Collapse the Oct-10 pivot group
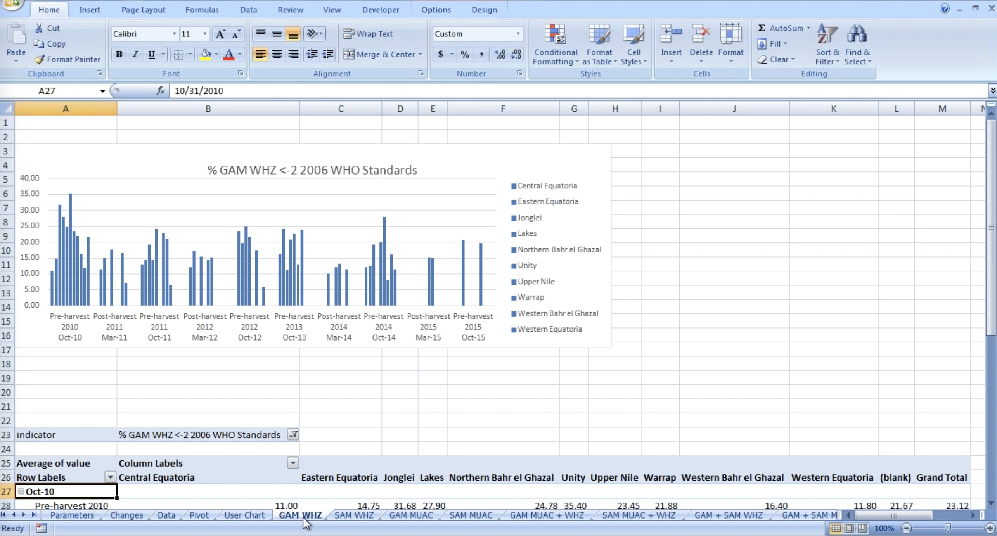 21,491
